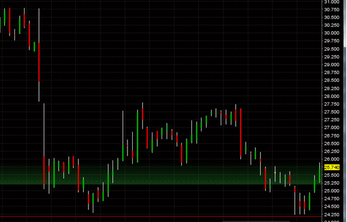Click the 27.000 price axis label
Screen dimensions: 347x222
pos(331,127)
